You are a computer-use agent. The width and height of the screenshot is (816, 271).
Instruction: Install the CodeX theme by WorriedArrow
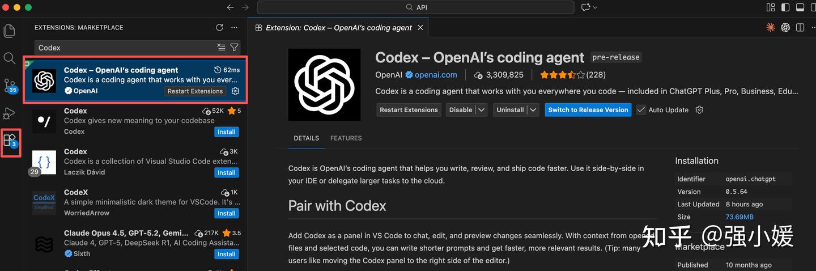tap(227, 214)
